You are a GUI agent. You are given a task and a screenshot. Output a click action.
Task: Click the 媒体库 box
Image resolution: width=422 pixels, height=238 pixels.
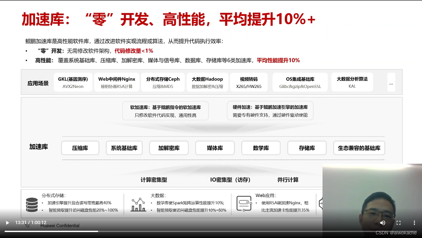215,148
